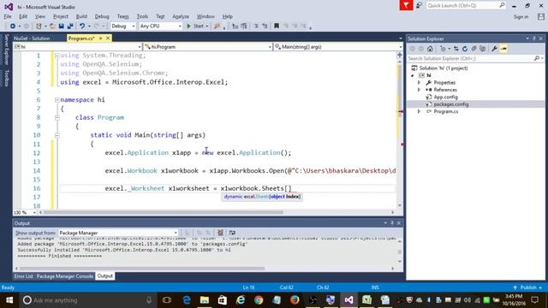This screenshot has width=548, height=308.
Task: Click the New Project toolbar icon
Action: point(39,27)
